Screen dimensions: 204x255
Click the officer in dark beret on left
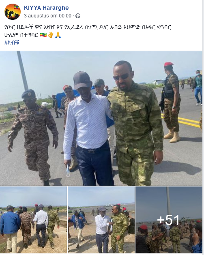pos(33,137)
